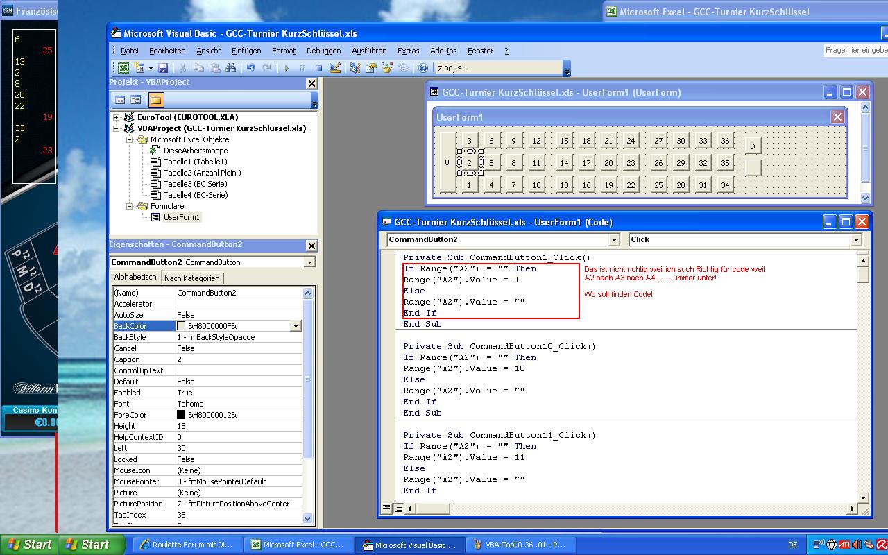Click BackColor color swatch

[181, 326]
